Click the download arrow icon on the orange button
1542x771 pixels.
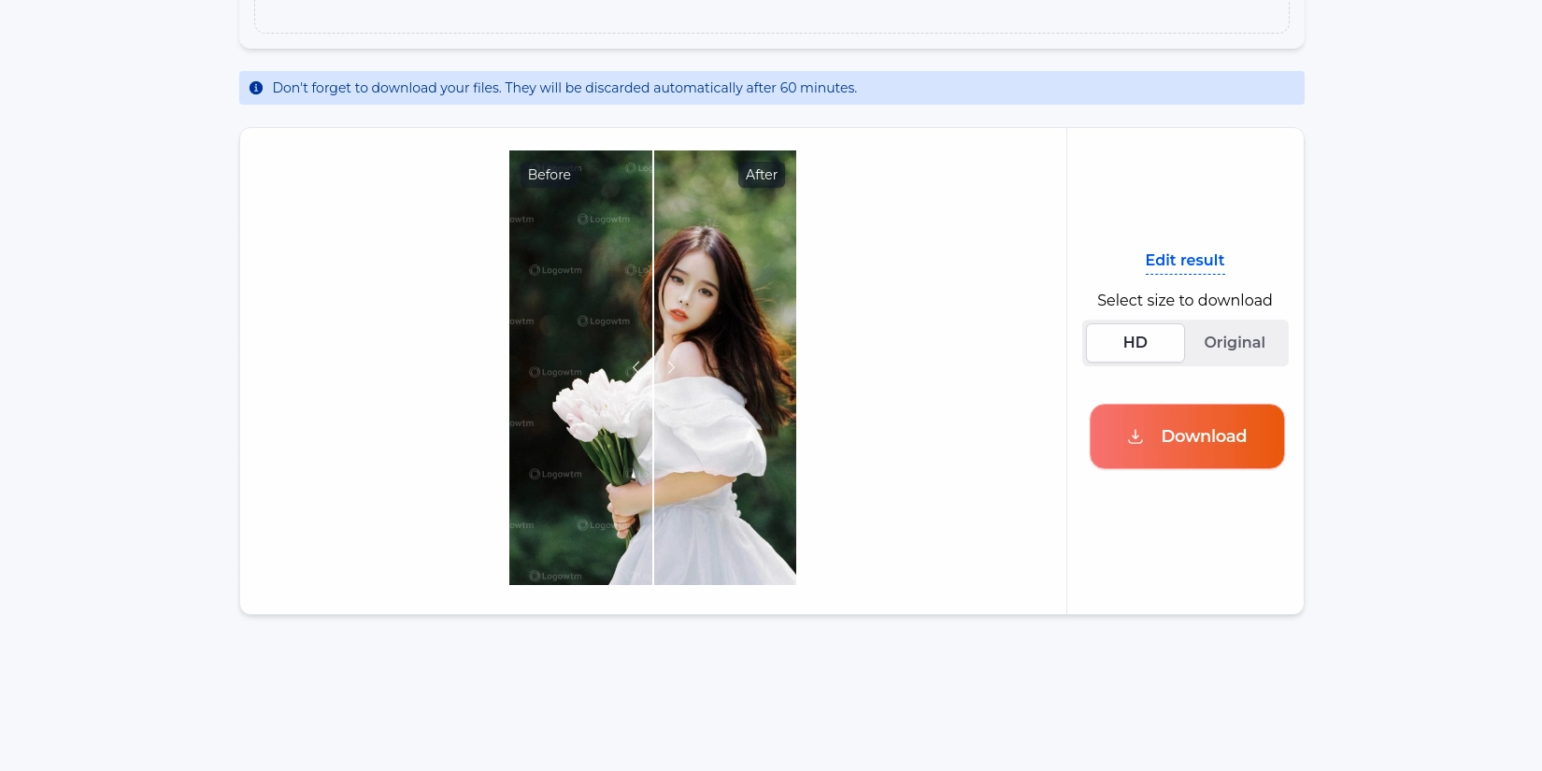[x=1135, y=436]
